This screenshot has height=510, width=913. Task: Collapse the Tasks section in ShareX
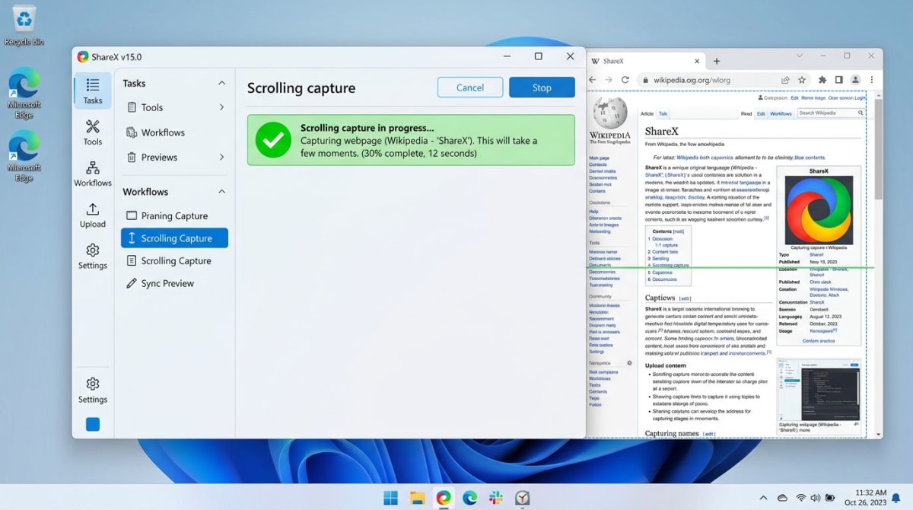[221, 83]
